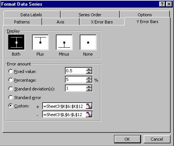Select the Y Error Bars tab

(x=147, y=22)
